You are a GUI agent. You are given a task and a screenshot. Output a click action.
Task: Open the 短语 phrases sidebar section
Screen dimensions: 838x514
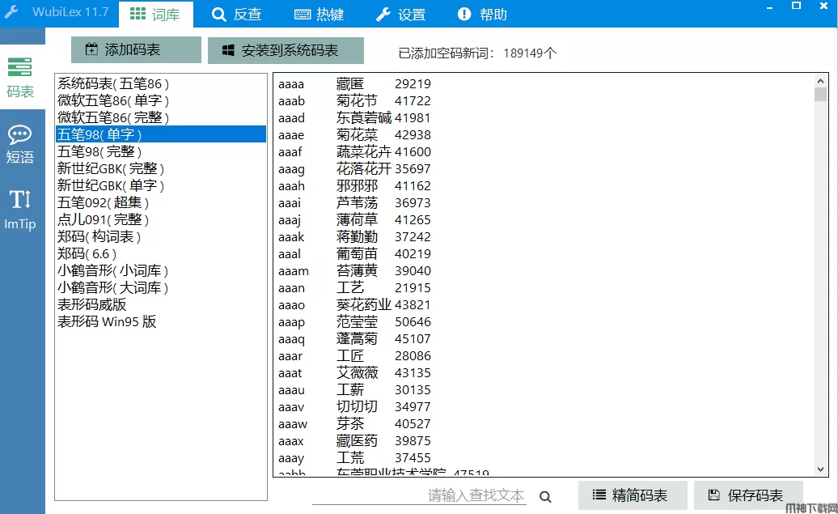pos(20,144)
